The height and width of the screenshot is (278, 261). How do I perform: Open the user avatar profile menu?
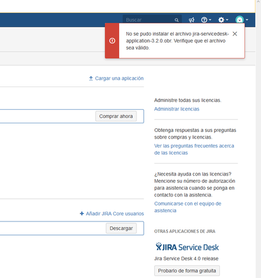coord(242,20)
